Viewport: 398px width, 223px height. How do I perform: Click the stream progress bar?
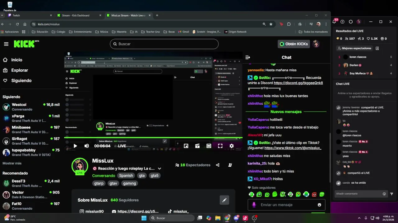(153, 138)
